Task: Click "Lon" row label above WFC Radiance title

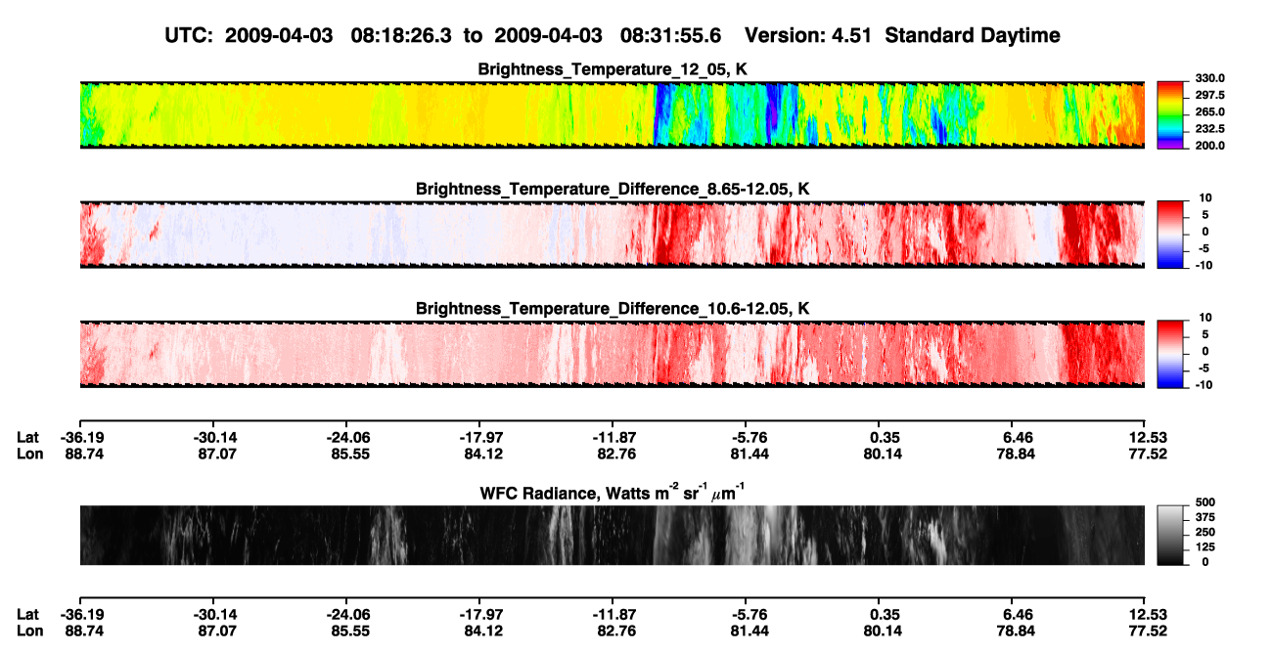Action: coord(29,454)
